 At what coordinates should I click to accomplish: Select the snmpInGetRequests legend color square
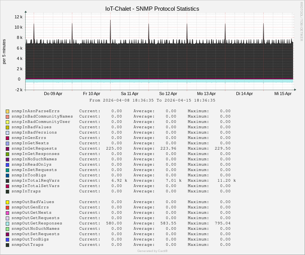(x=7, y=148)
